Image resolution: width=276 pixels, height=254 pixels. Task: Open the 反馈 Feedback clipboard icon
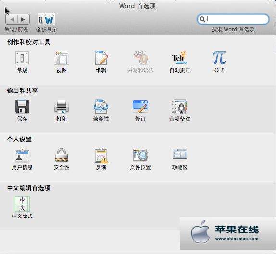[x=101, y=155]
